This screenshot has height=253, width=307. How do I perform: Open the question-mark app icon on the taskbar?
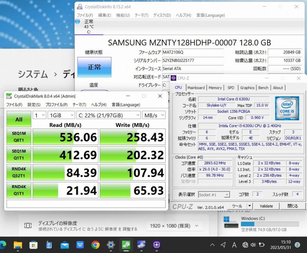coord(49,245)
